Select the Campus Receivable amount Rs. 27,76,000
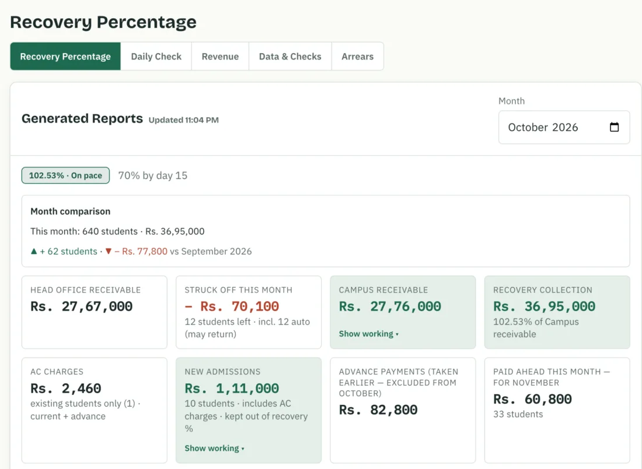 (x=390, y=306)
